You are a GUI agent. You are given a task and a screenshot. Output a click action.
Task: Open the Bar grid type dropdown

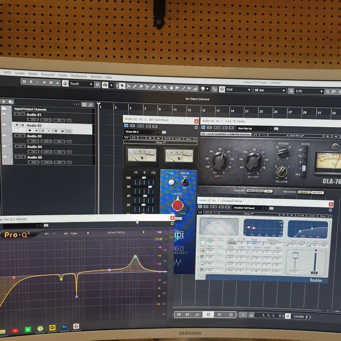[270, 90]
